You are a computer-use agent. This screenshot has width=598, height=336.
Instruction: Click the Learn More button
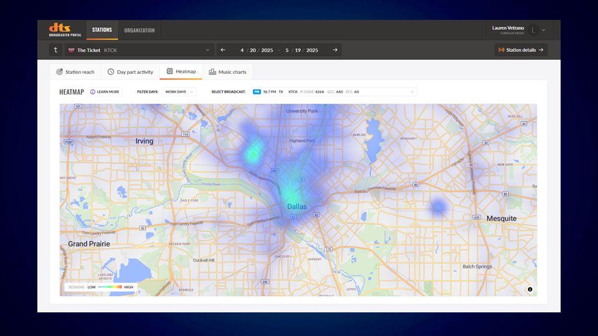click(105, 92)
